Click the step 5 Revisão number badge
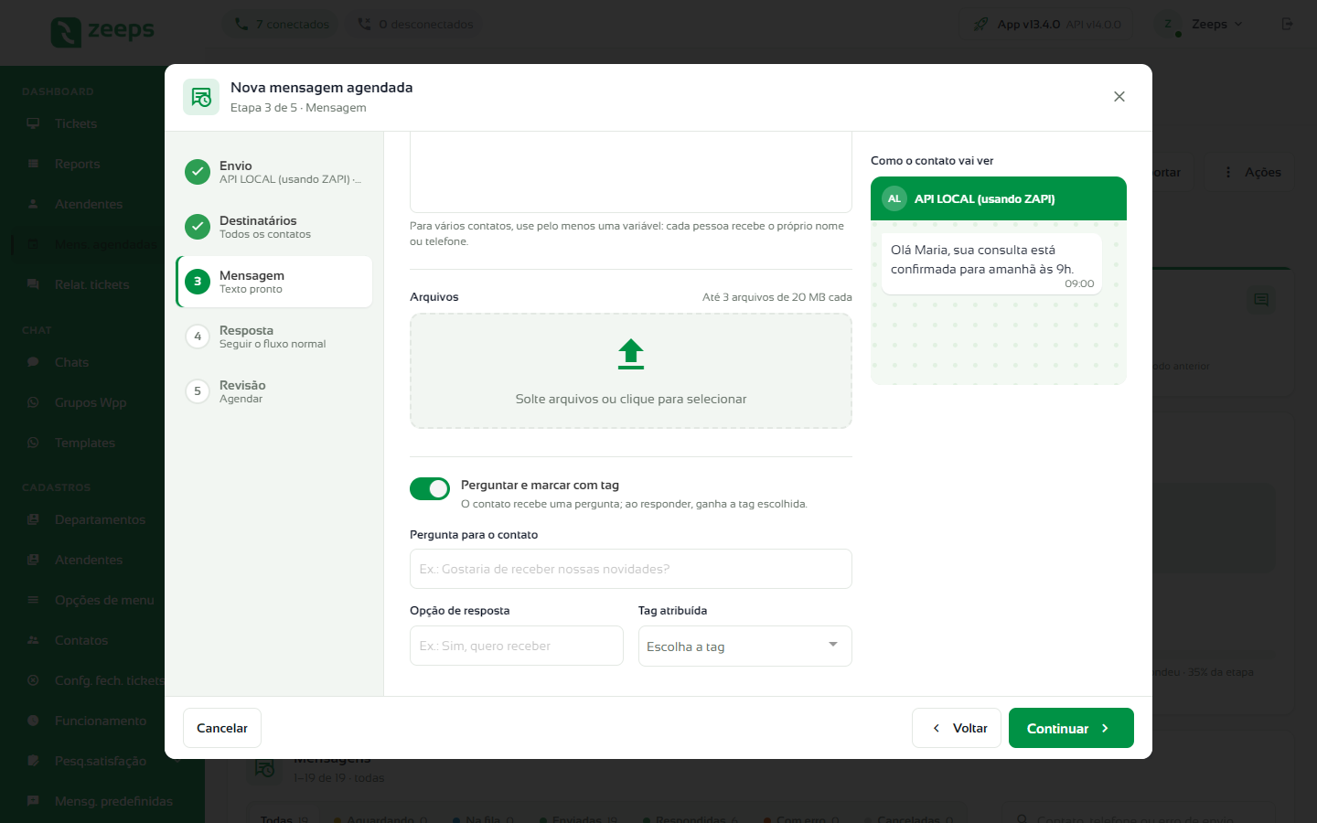Viewport: 1317px width, 823px height. click(198, 391)
